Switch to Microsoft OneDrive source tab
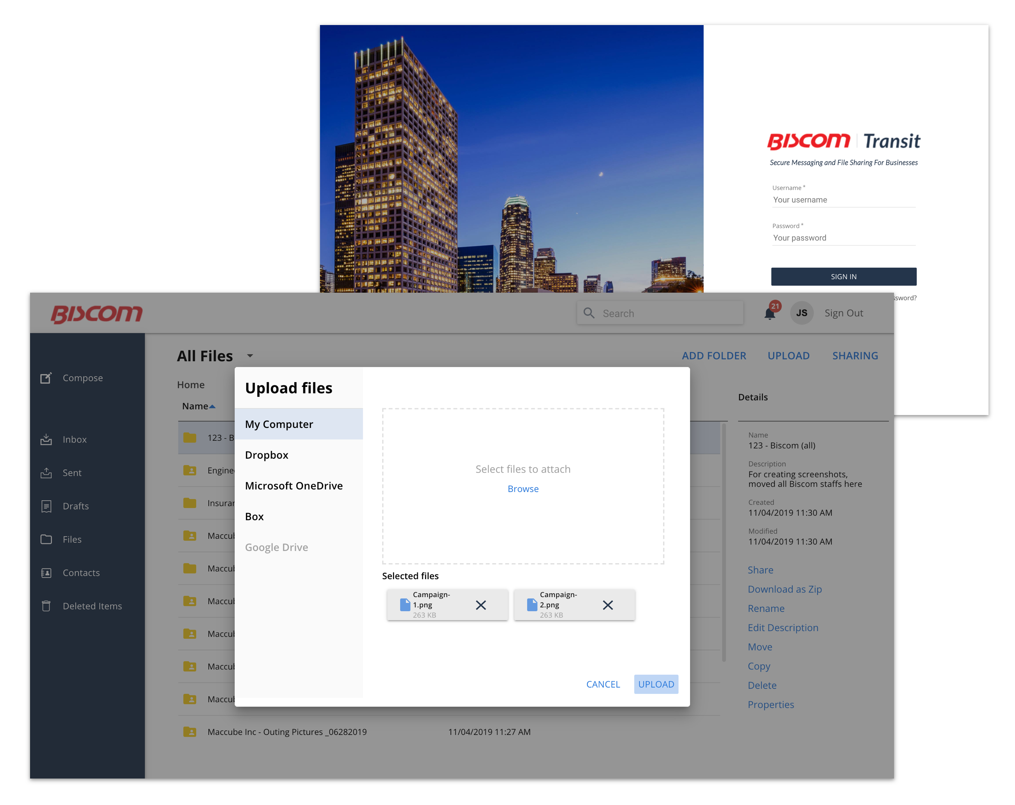This screenshot has height=805, width=1015. click(294, 486)
